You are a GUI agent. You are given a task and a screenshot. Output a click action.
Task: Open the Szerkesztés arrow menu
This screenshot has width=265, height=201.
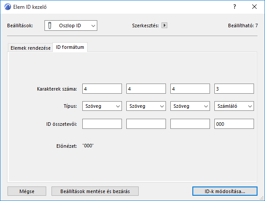click(x=165, y=26)
